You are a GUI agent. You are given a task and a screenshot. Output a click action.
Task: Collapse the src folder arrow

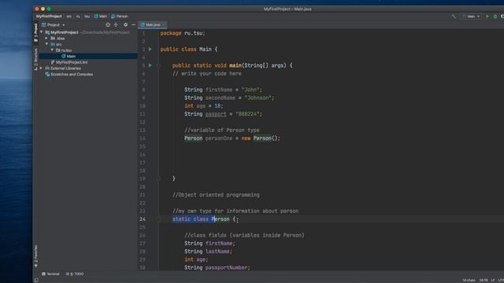(46, 44)
